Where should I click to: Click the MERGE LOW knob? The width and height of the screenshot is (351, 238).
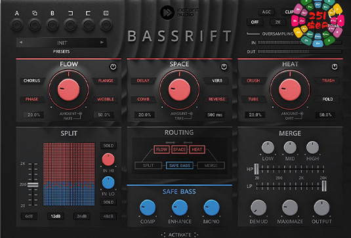pyautogui.click(x=268, y=148)
